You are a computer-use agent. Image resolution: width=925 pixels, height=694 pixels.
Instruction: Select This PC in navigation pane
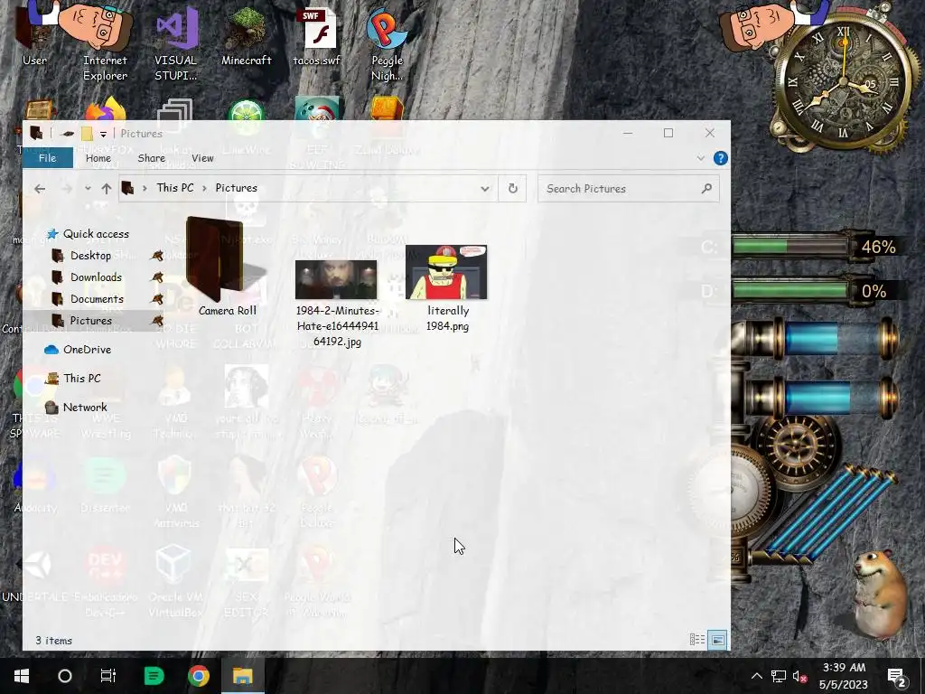point(81,379)
